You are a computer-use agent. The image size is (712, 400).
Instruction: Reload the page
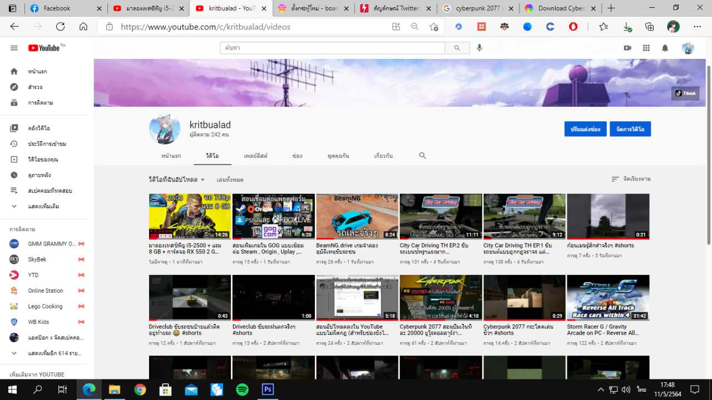pos(61,27)
